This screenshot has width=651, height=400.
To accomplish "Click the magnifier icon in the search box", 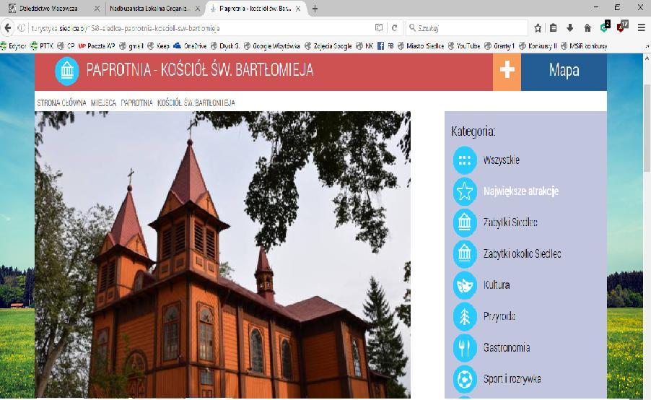I will point(412,28).
